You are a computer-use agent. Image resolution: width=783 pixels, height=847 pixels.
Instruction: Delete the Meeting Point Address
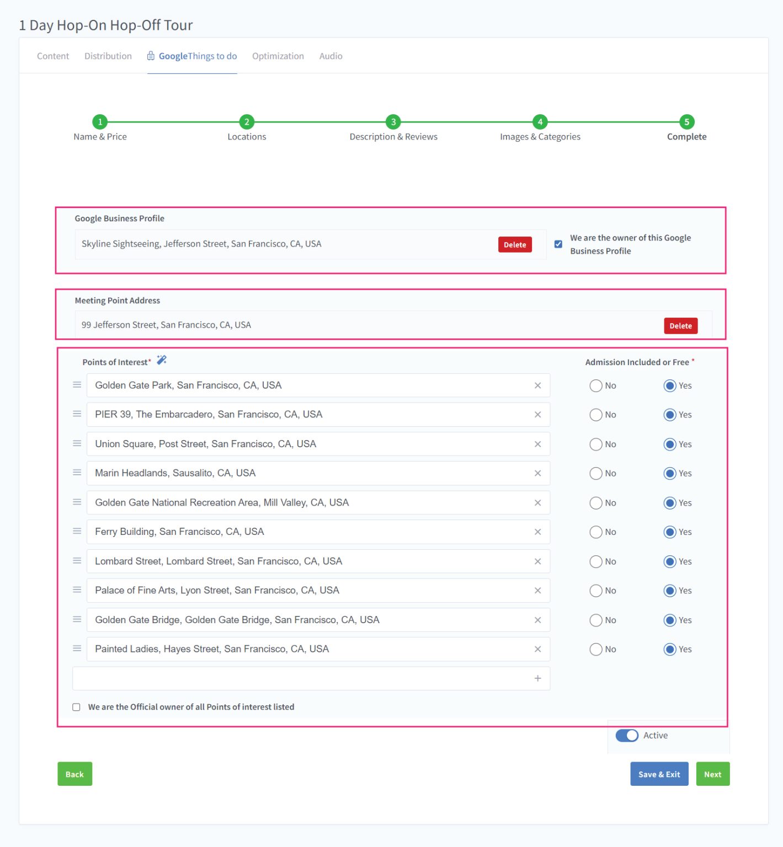[x=680, y=326]
